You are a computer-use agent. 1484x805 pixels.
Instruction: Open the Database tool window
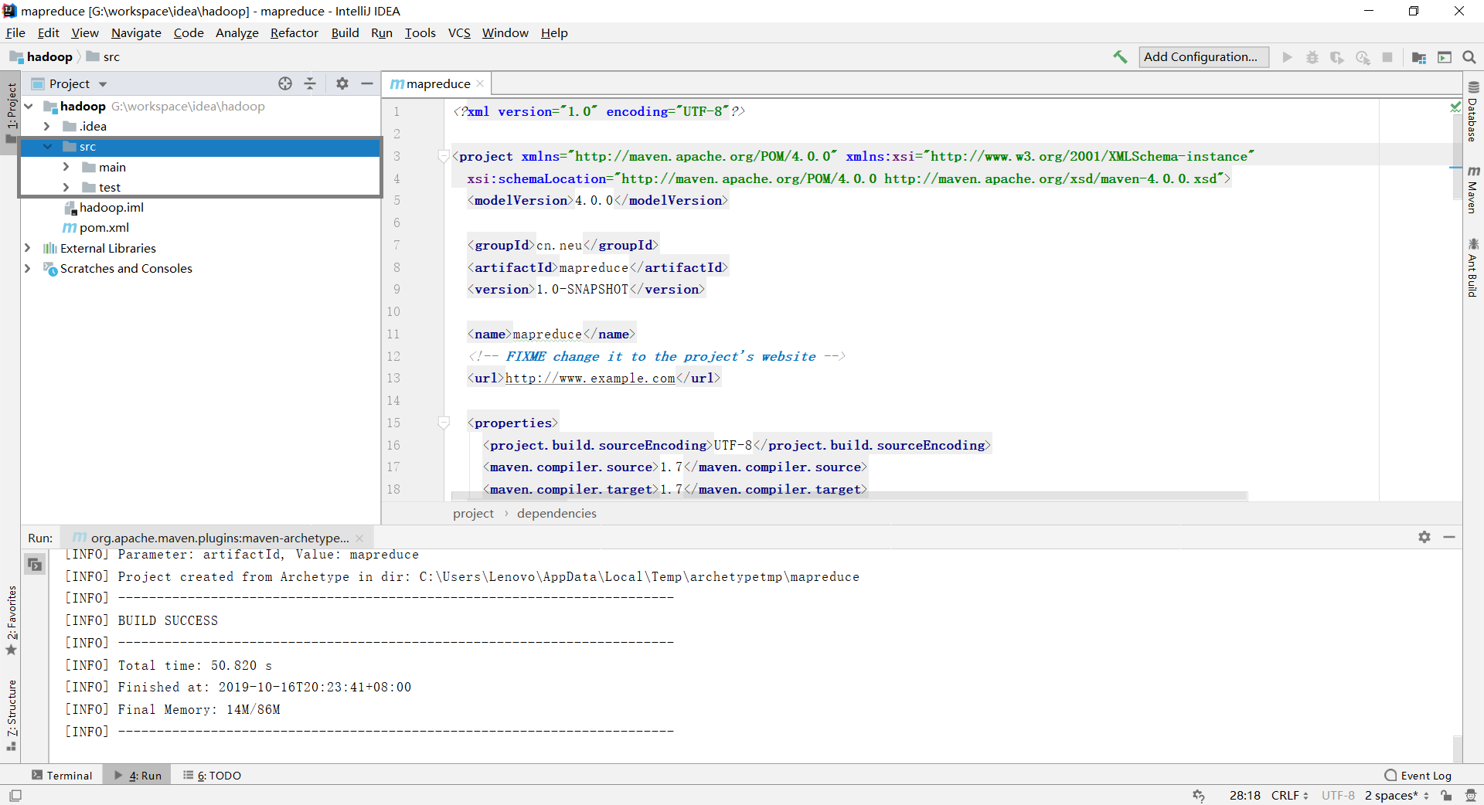click(x=1473, y=112)
